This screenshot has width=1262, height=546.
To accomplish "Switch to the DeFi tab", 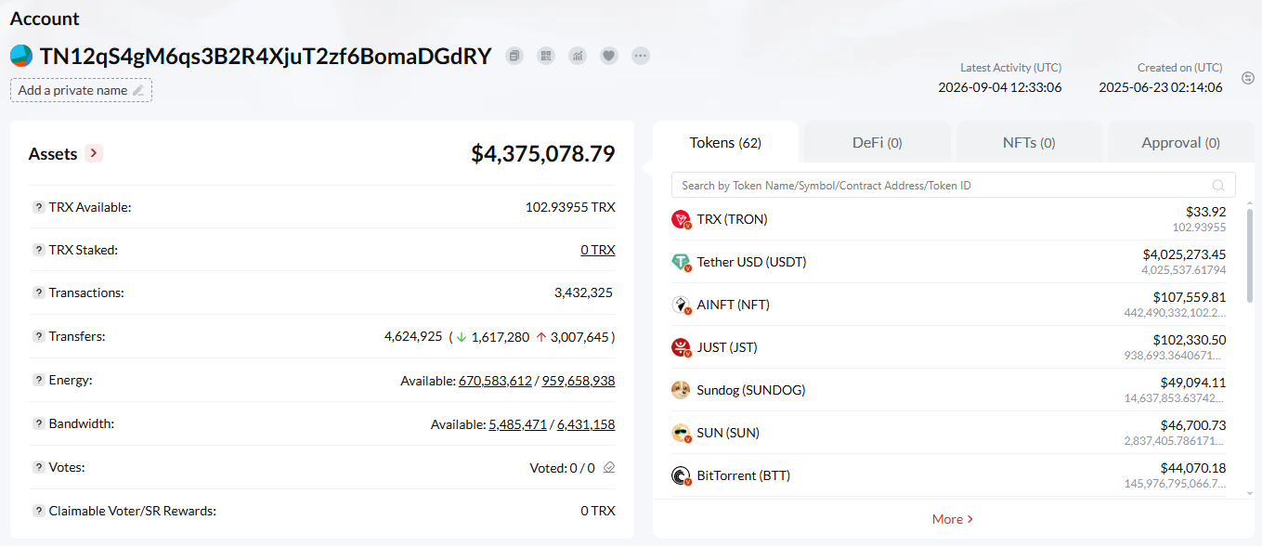I will (x=878, y=143).
